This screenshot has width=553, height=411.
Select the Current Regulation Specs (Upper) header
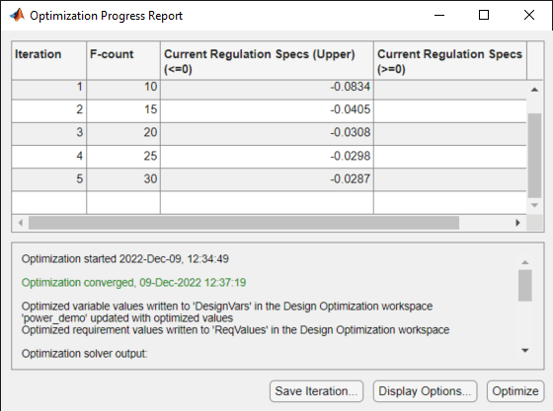[267, 60]
